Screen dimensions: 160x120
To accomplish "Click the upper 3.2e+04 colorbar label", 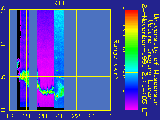I will [x=124, y=31].
